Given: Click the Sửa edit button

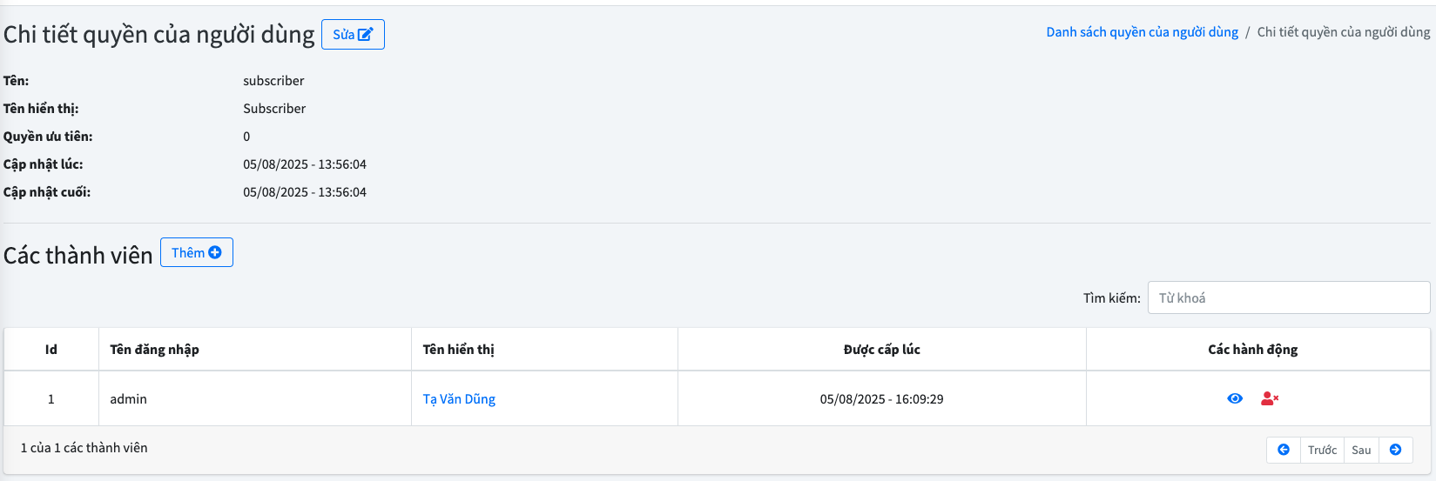Looking at the screenshot, I should pos(353,35).
